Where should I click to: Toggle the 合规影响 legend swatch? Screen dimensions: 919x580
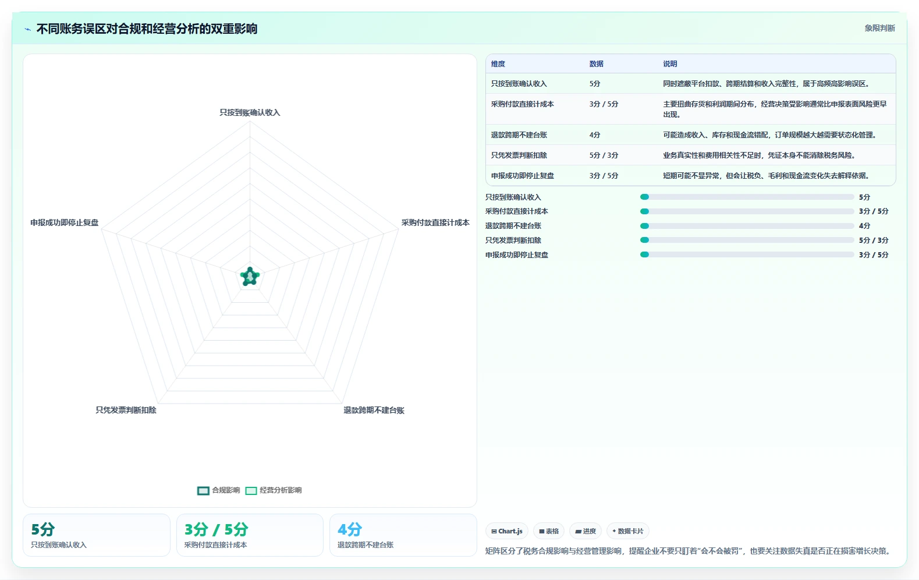click(x=203, y=490)
